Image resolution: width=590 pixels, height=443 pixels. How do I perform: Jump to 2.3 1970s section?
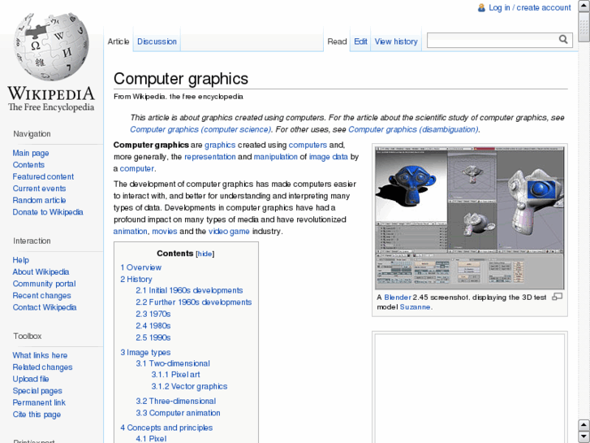153,314
